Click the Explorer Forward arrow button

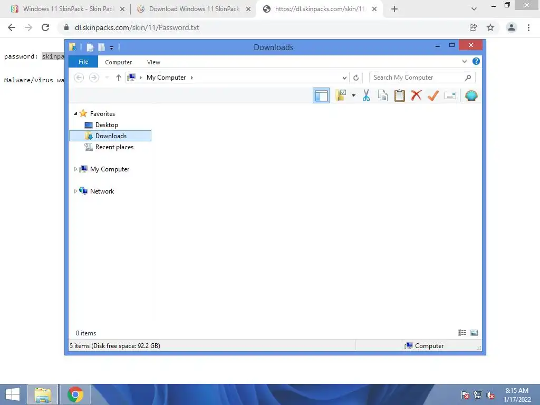pos(94,78)
